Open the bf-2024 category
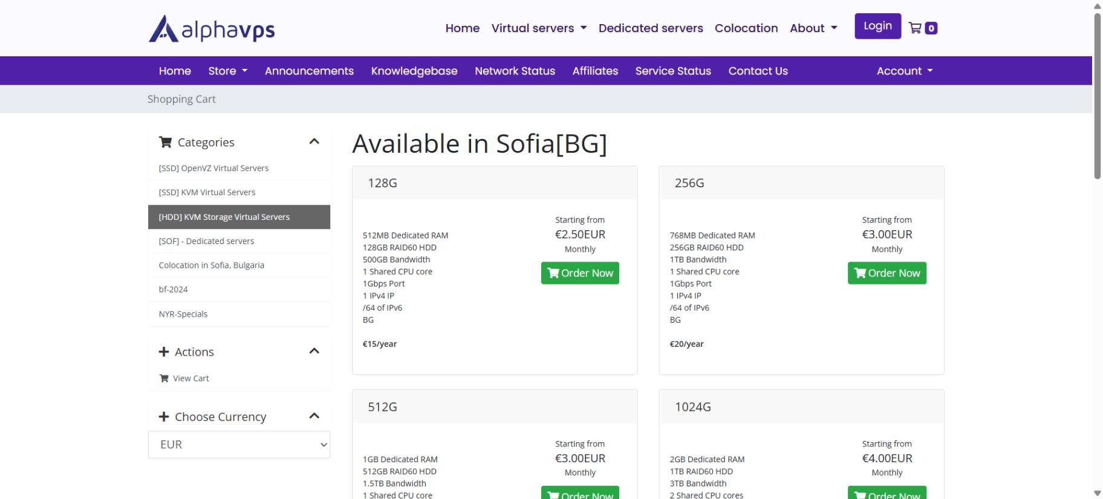The image size is (1103, 499). [239, 289]
